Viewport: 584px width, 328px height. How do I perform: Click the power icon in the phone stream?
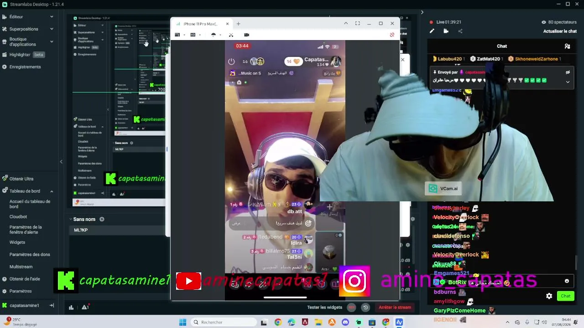coord(231,61)
